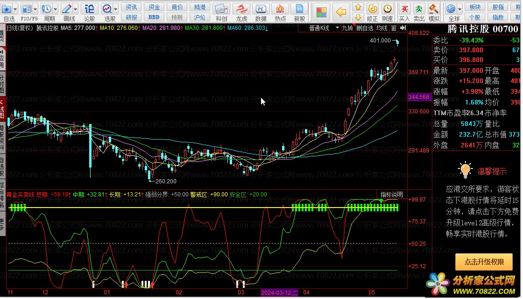Expand the 选股 dropdown arrow
The height and width of the screenshot is (299, 523).
click(x=116, y=9)
